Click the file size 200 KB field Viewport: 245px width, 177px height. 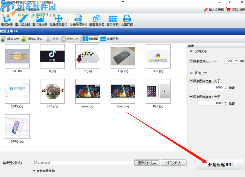229,61
